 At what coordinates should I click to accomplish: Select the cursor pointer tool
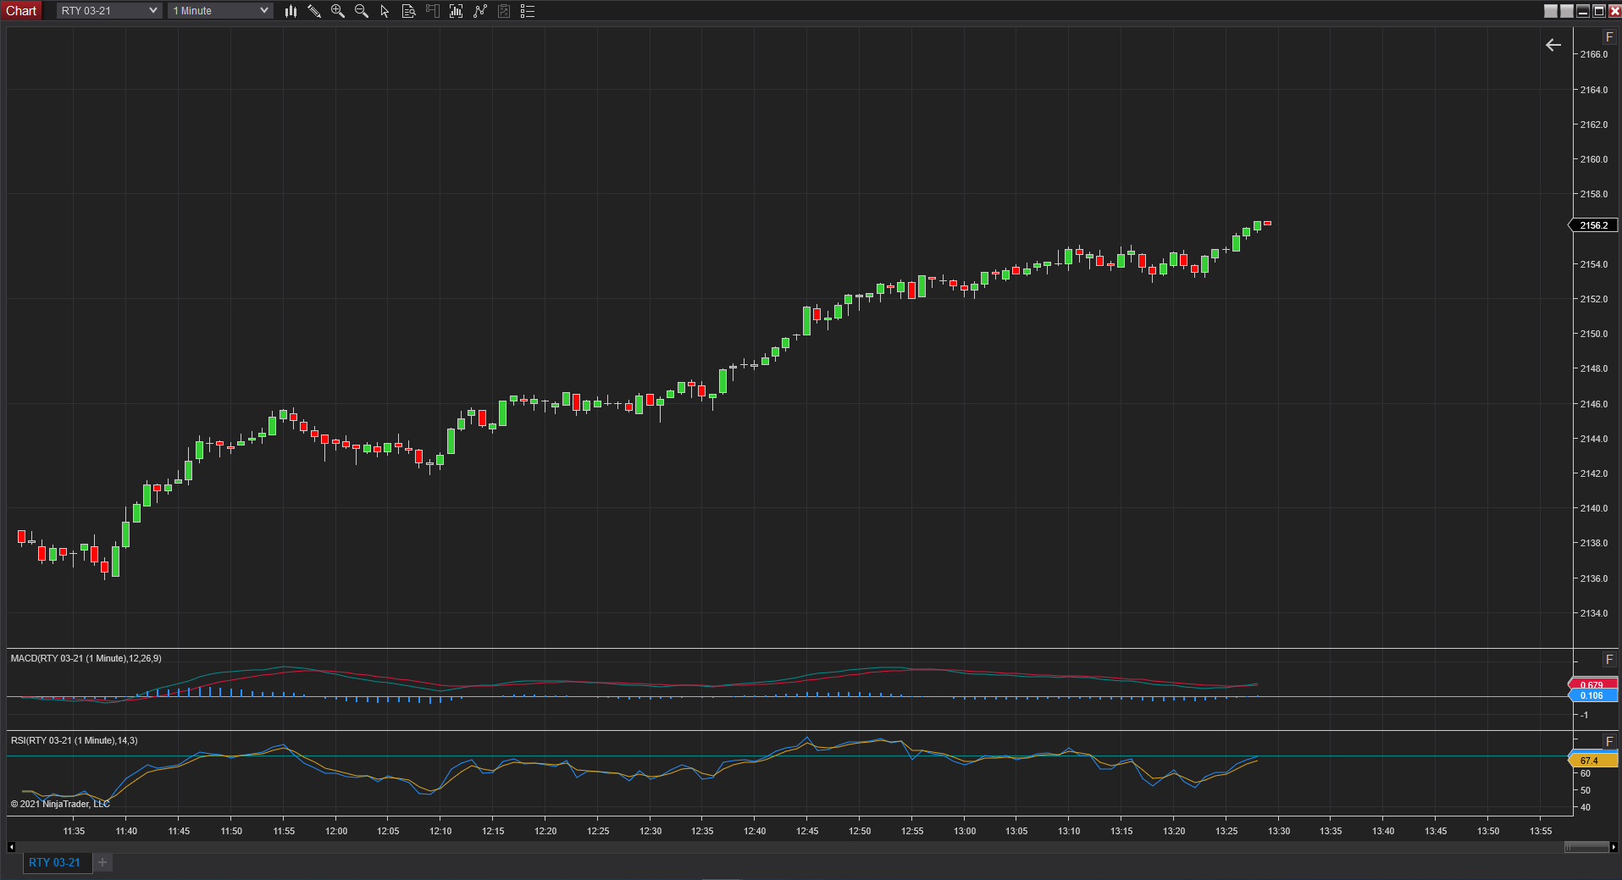click(x=385, y=11)
